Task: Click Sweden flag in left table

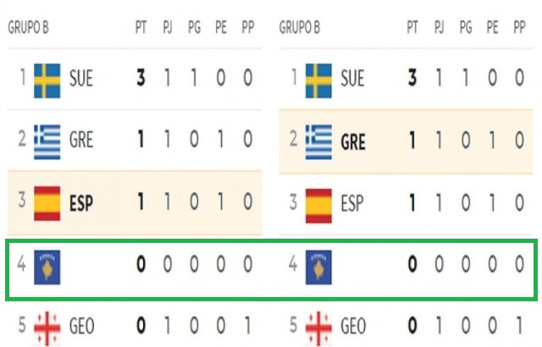Action: coord(47,80)
